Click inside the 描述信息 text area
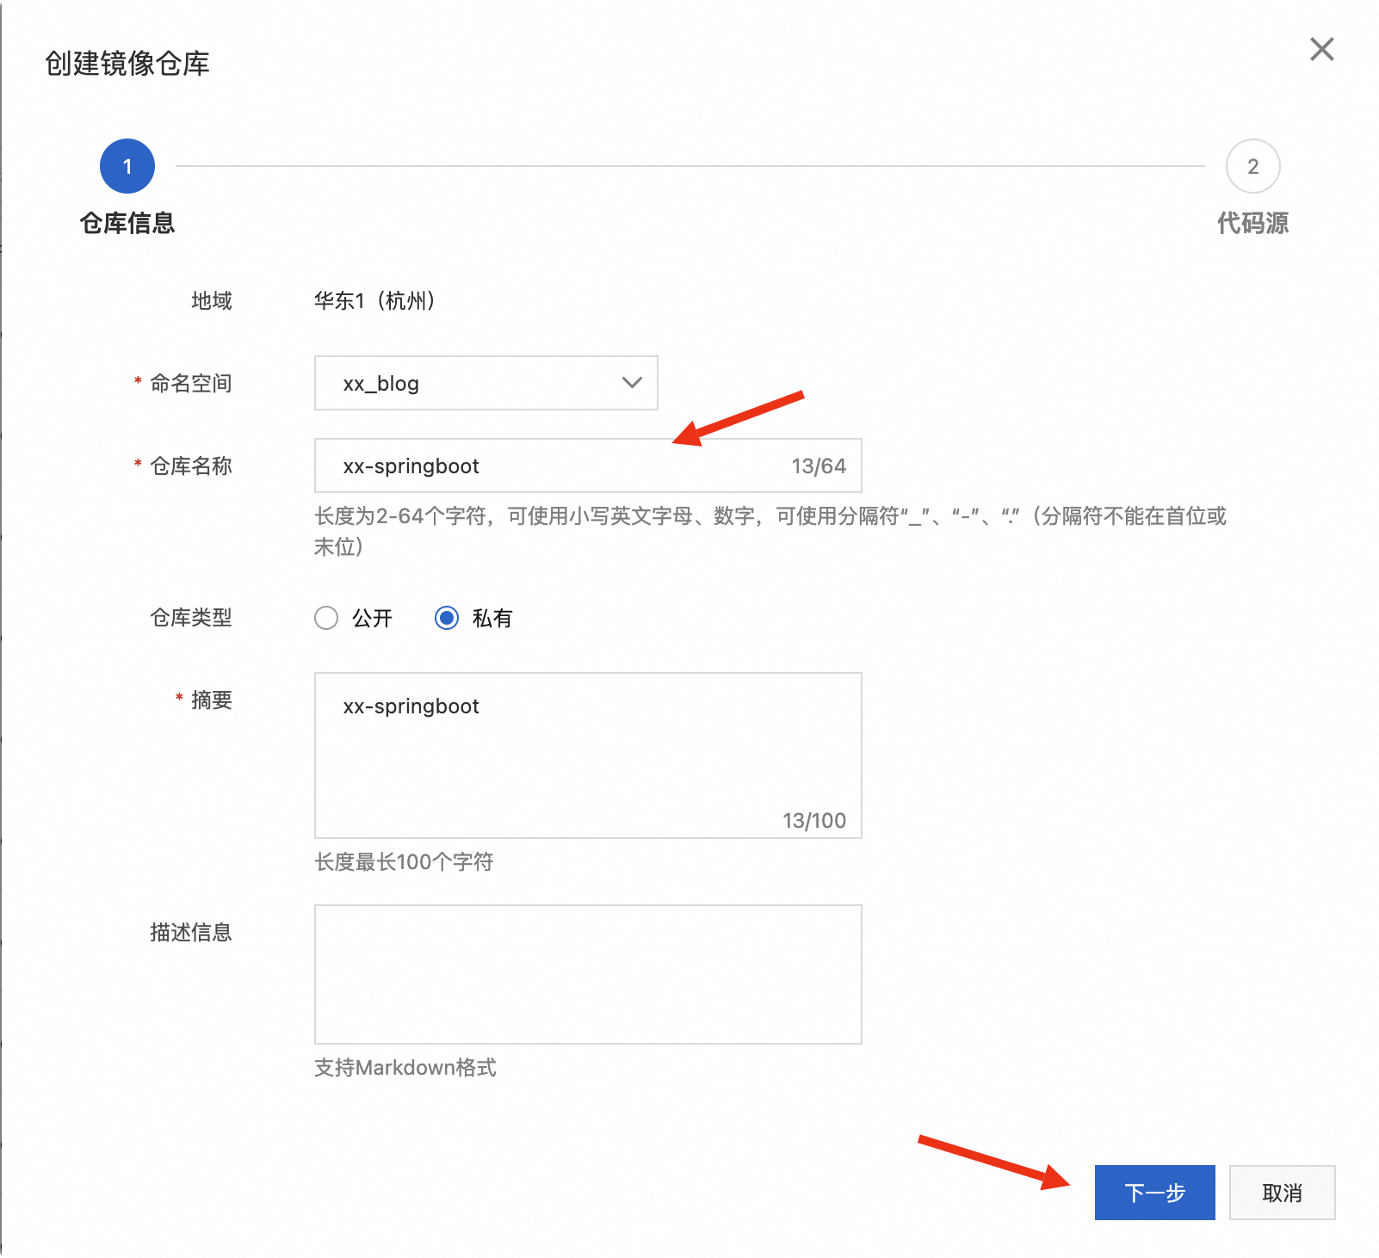This screenshot has height=1258, width=1379. click(587, 974)
